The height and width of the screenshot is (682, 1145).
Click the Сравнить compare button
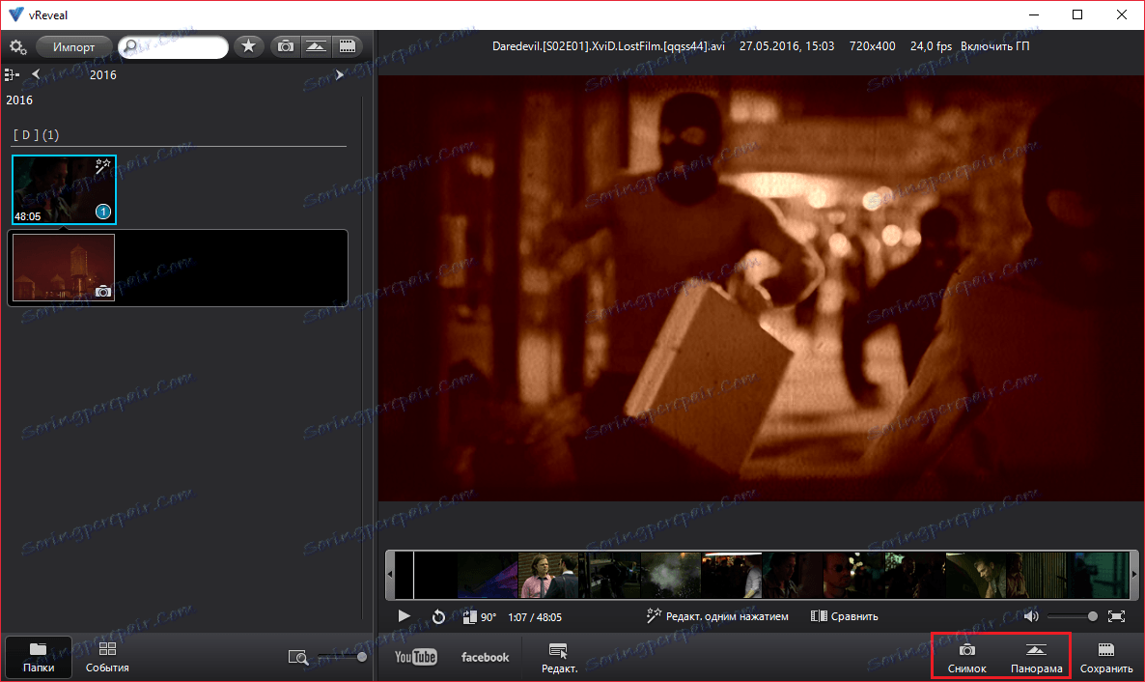[x=844, y=616]
